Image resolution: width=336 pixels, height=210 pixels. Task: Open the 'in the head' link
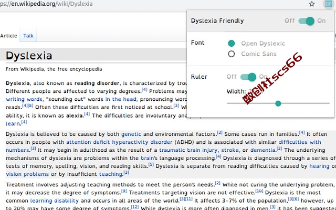121,99
